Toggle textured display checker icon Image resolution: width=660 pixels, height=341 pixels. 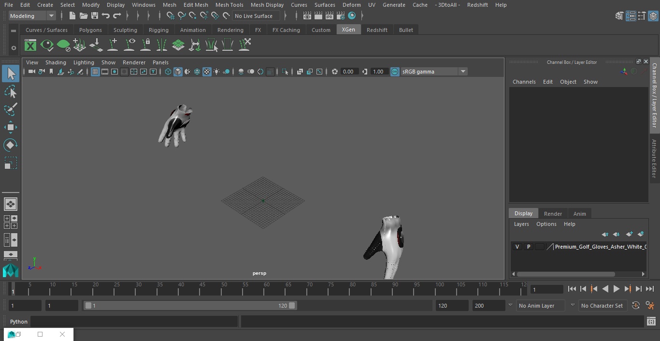207,72
